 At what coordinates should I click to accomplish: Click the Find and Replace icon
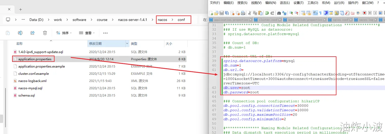(x=284, y=13)
